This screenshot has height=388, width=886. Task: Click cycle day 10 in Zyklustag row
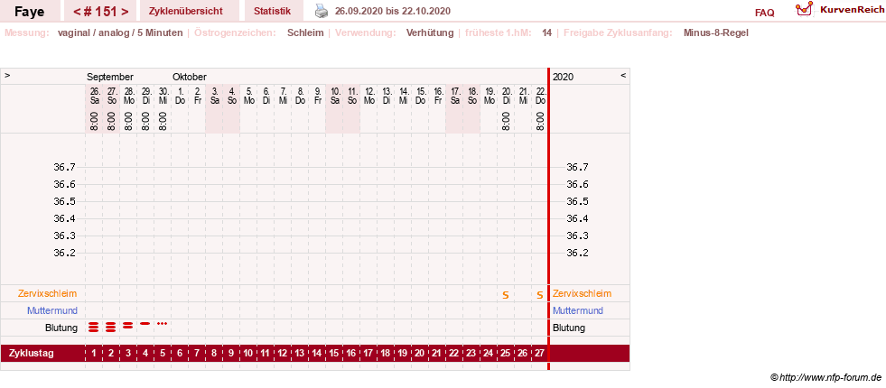point(248,354)
